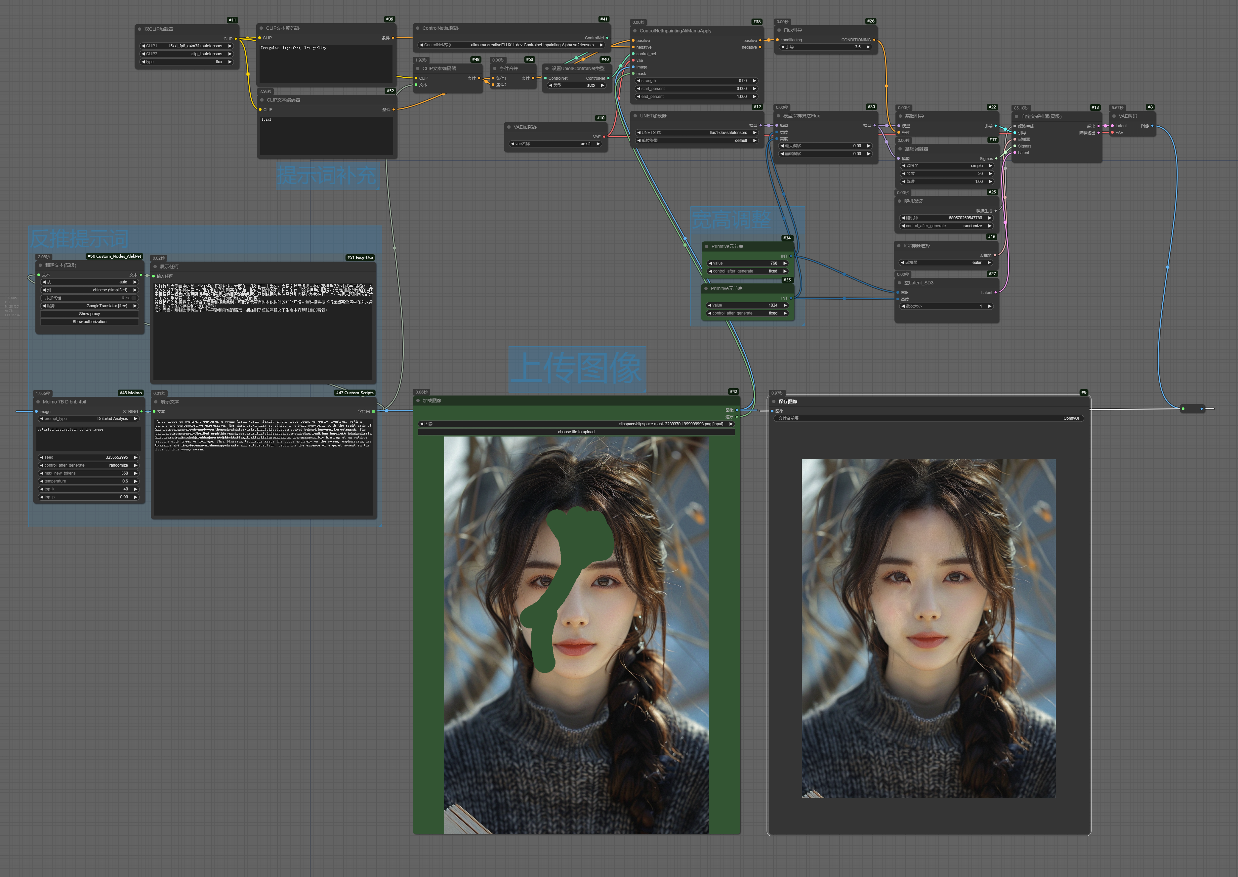Screen dimensions: 1238x877
Task: Click the 1girl prompt text box
Action: click(327, 136)
